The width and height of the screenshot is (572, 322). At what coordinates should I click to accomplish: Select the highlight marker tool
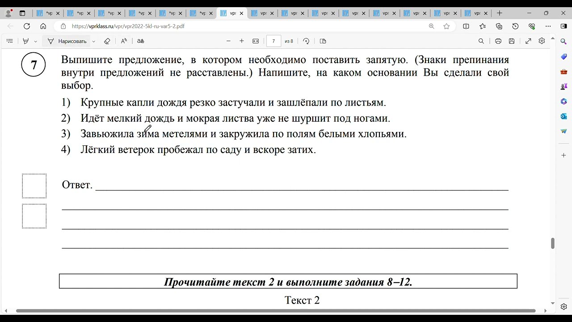pyautogui.click(x=26, y=41)
